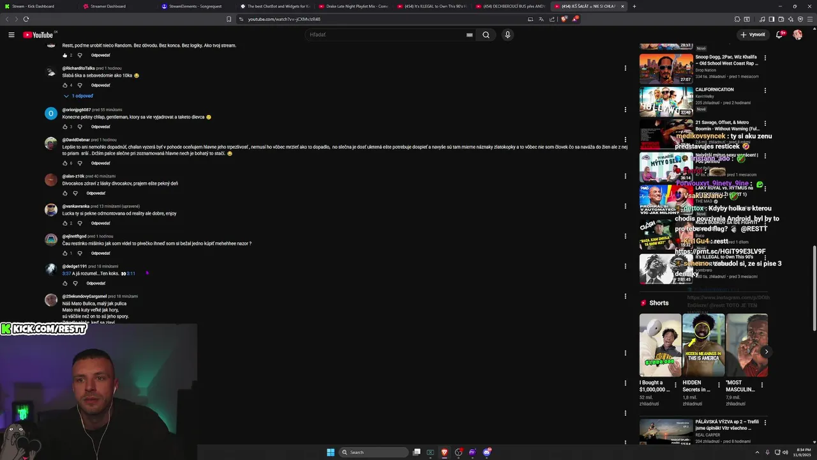Open @DavidDebnar channel name link

click(x=76, y=139)
